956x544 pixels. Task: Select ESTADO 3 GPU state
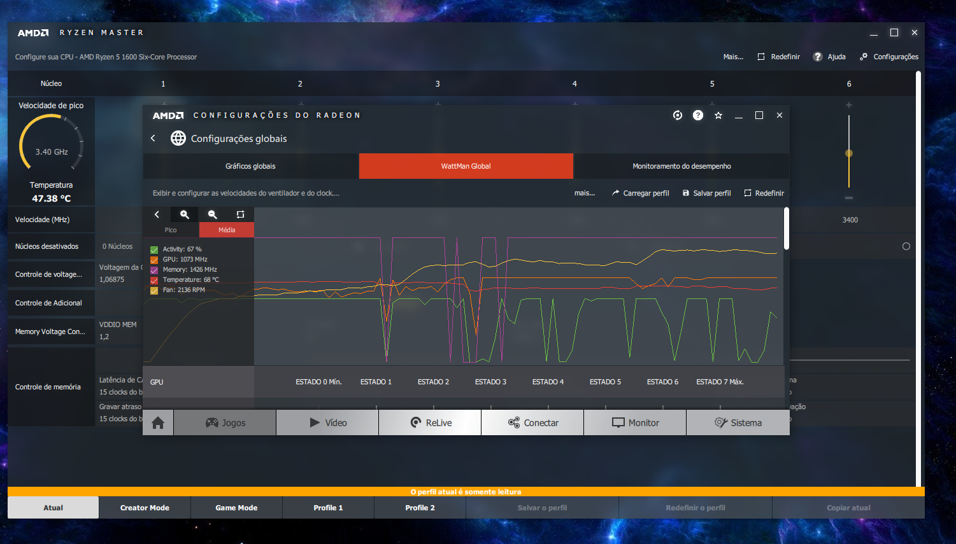[490, 382]
